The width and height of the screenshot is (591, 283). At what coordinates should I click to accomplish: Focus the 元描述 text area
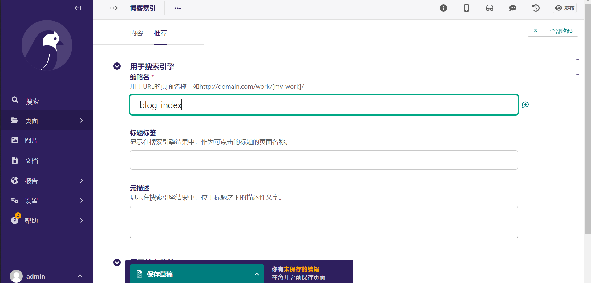[x=324, y=222]
